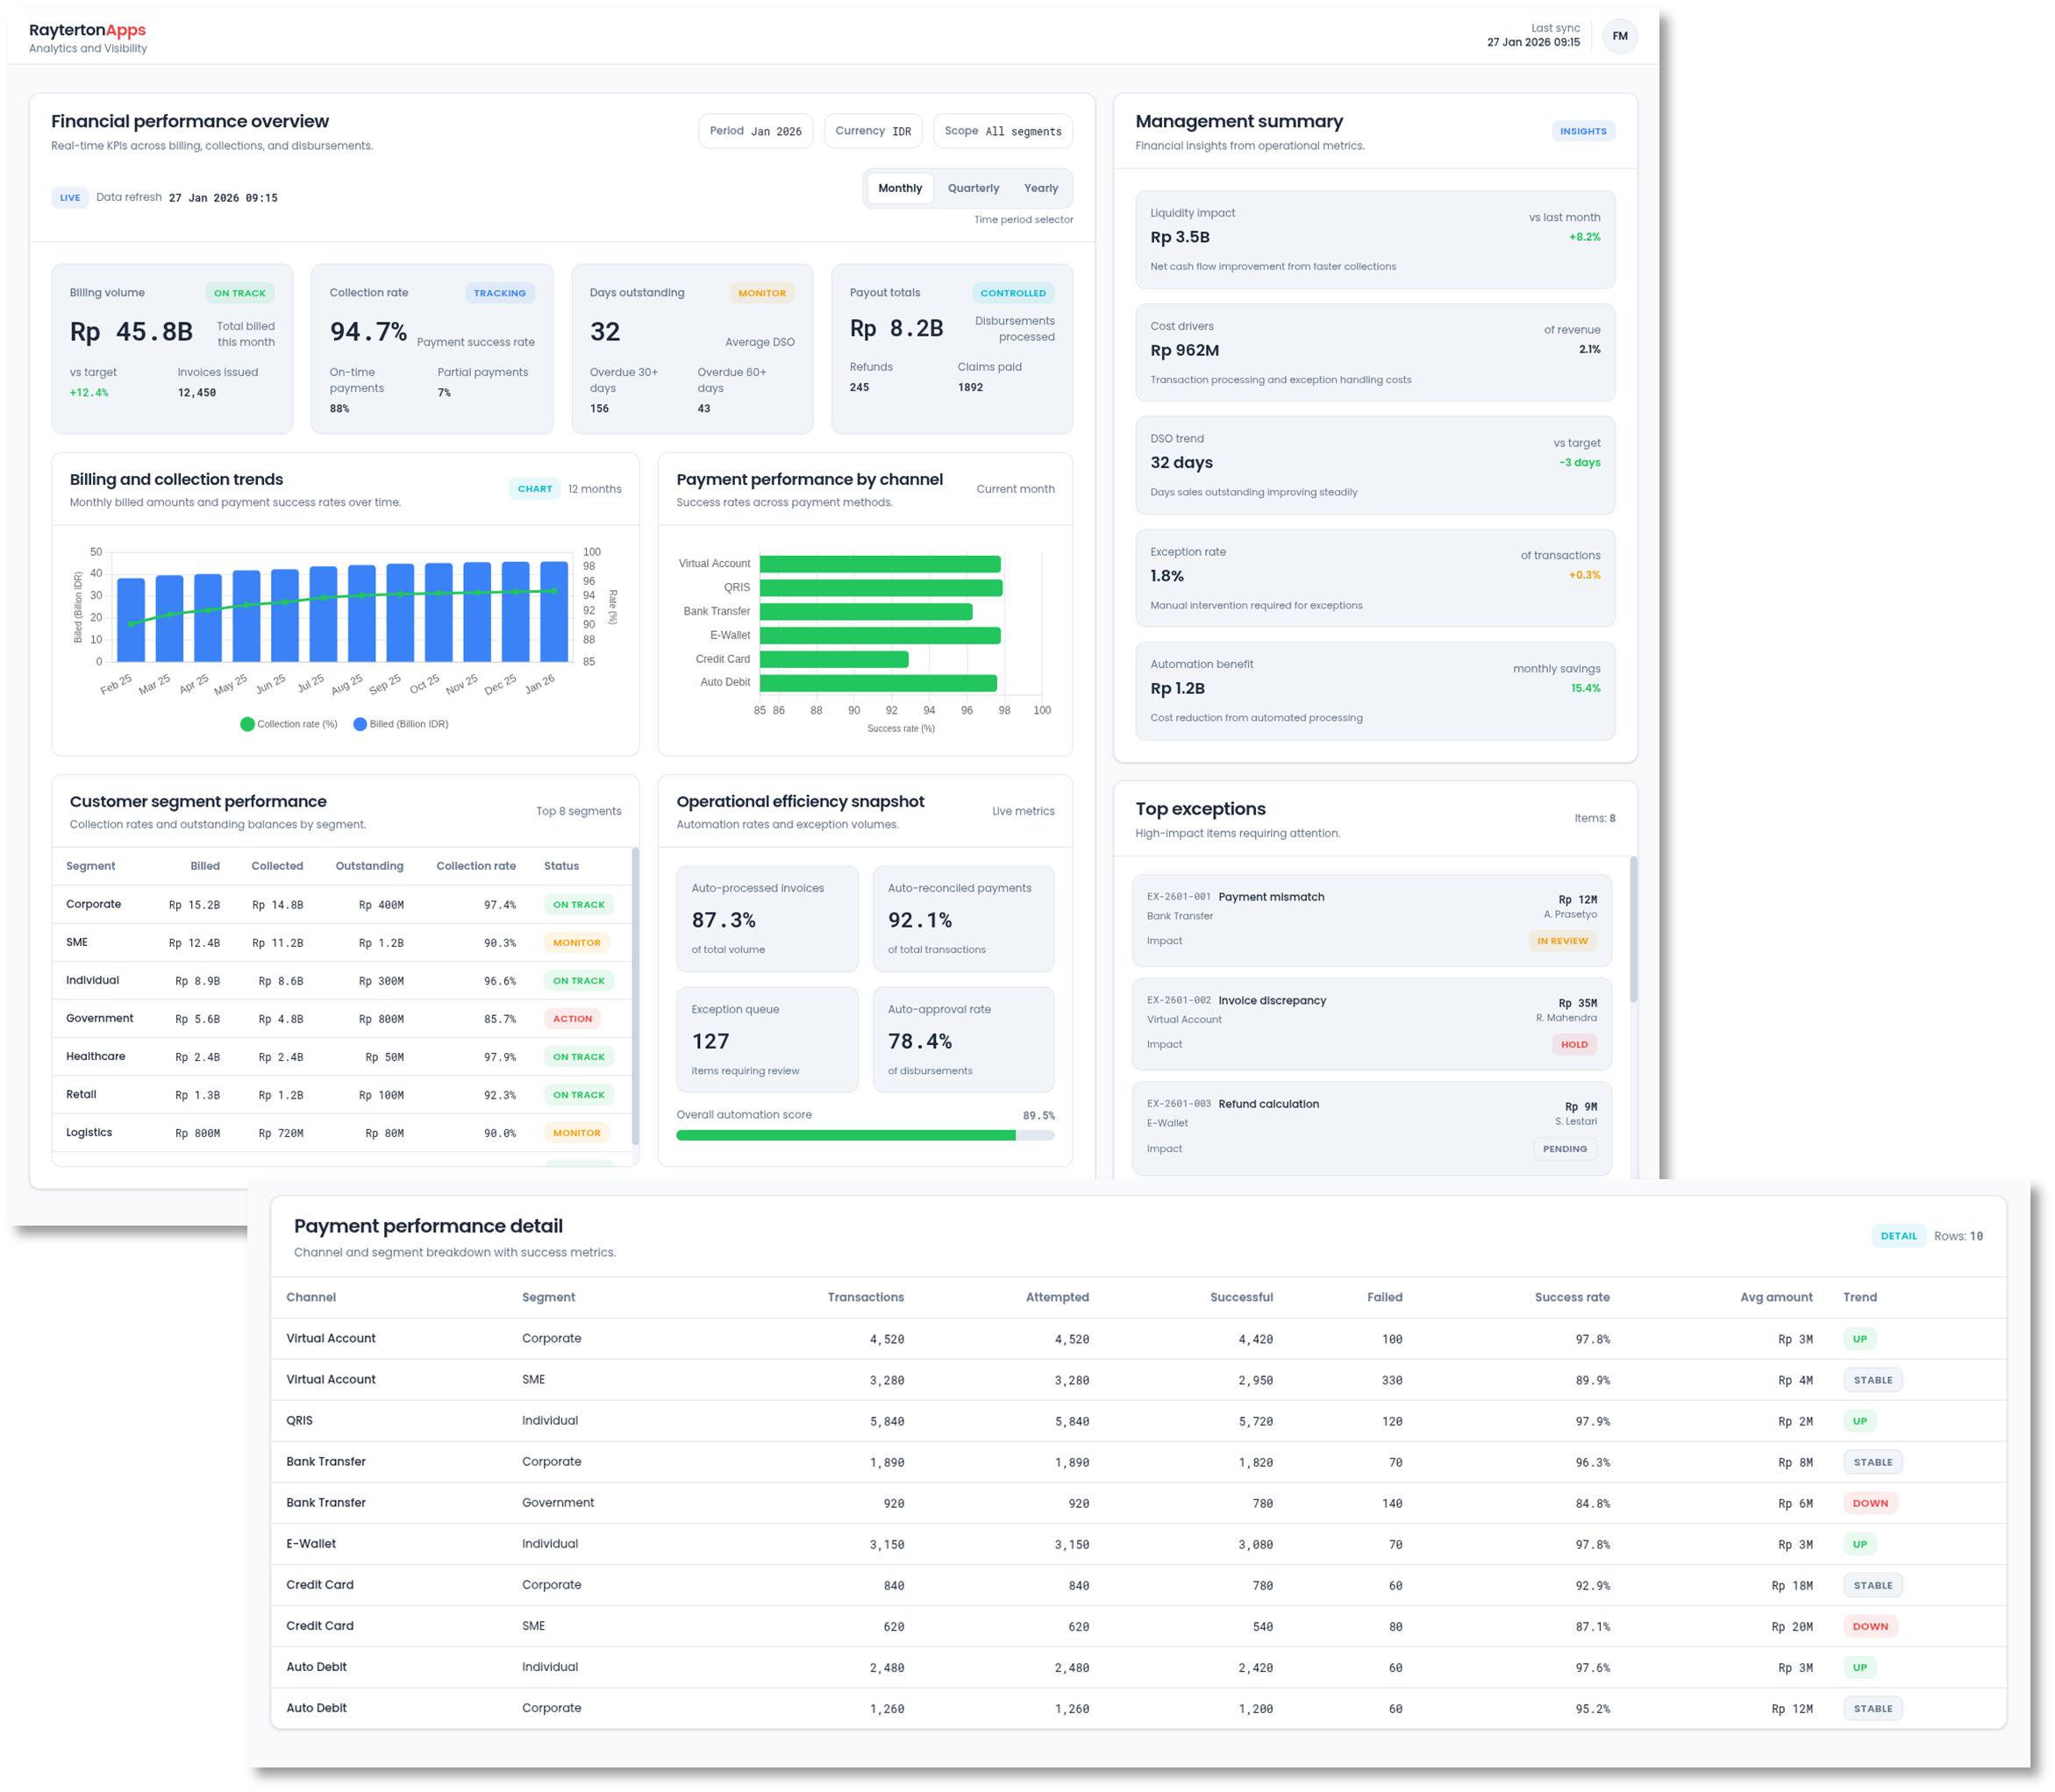2055x1792 pixels.
Task: Click the CHART badge above billing trends
Action: (x=535, y=489)
